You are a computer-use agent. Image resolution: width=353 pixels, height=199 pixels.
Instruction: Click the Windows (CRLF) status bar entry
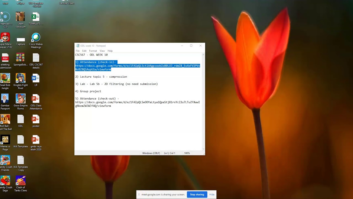(x=151, y=153)
